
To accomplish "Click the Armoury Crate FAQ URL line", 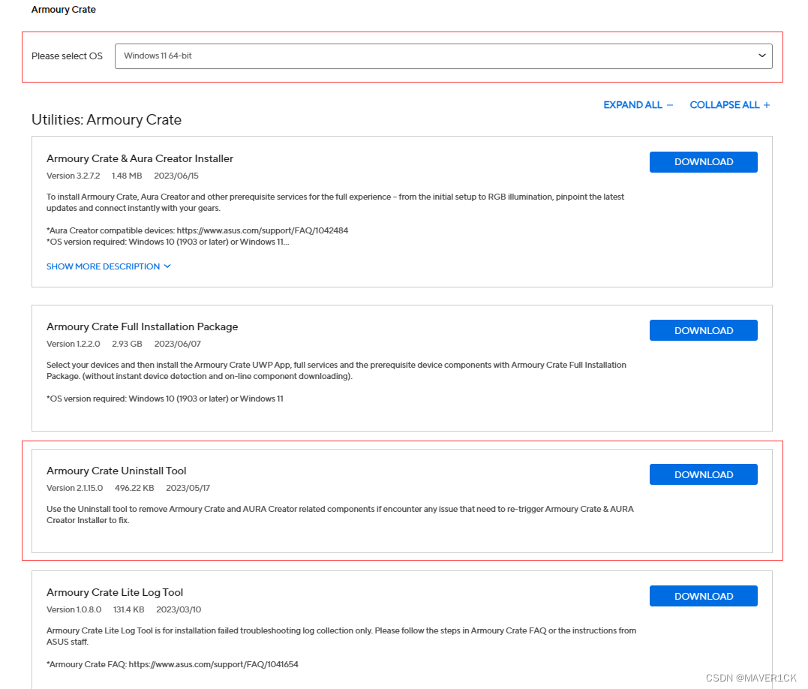I will click(173, 664).
